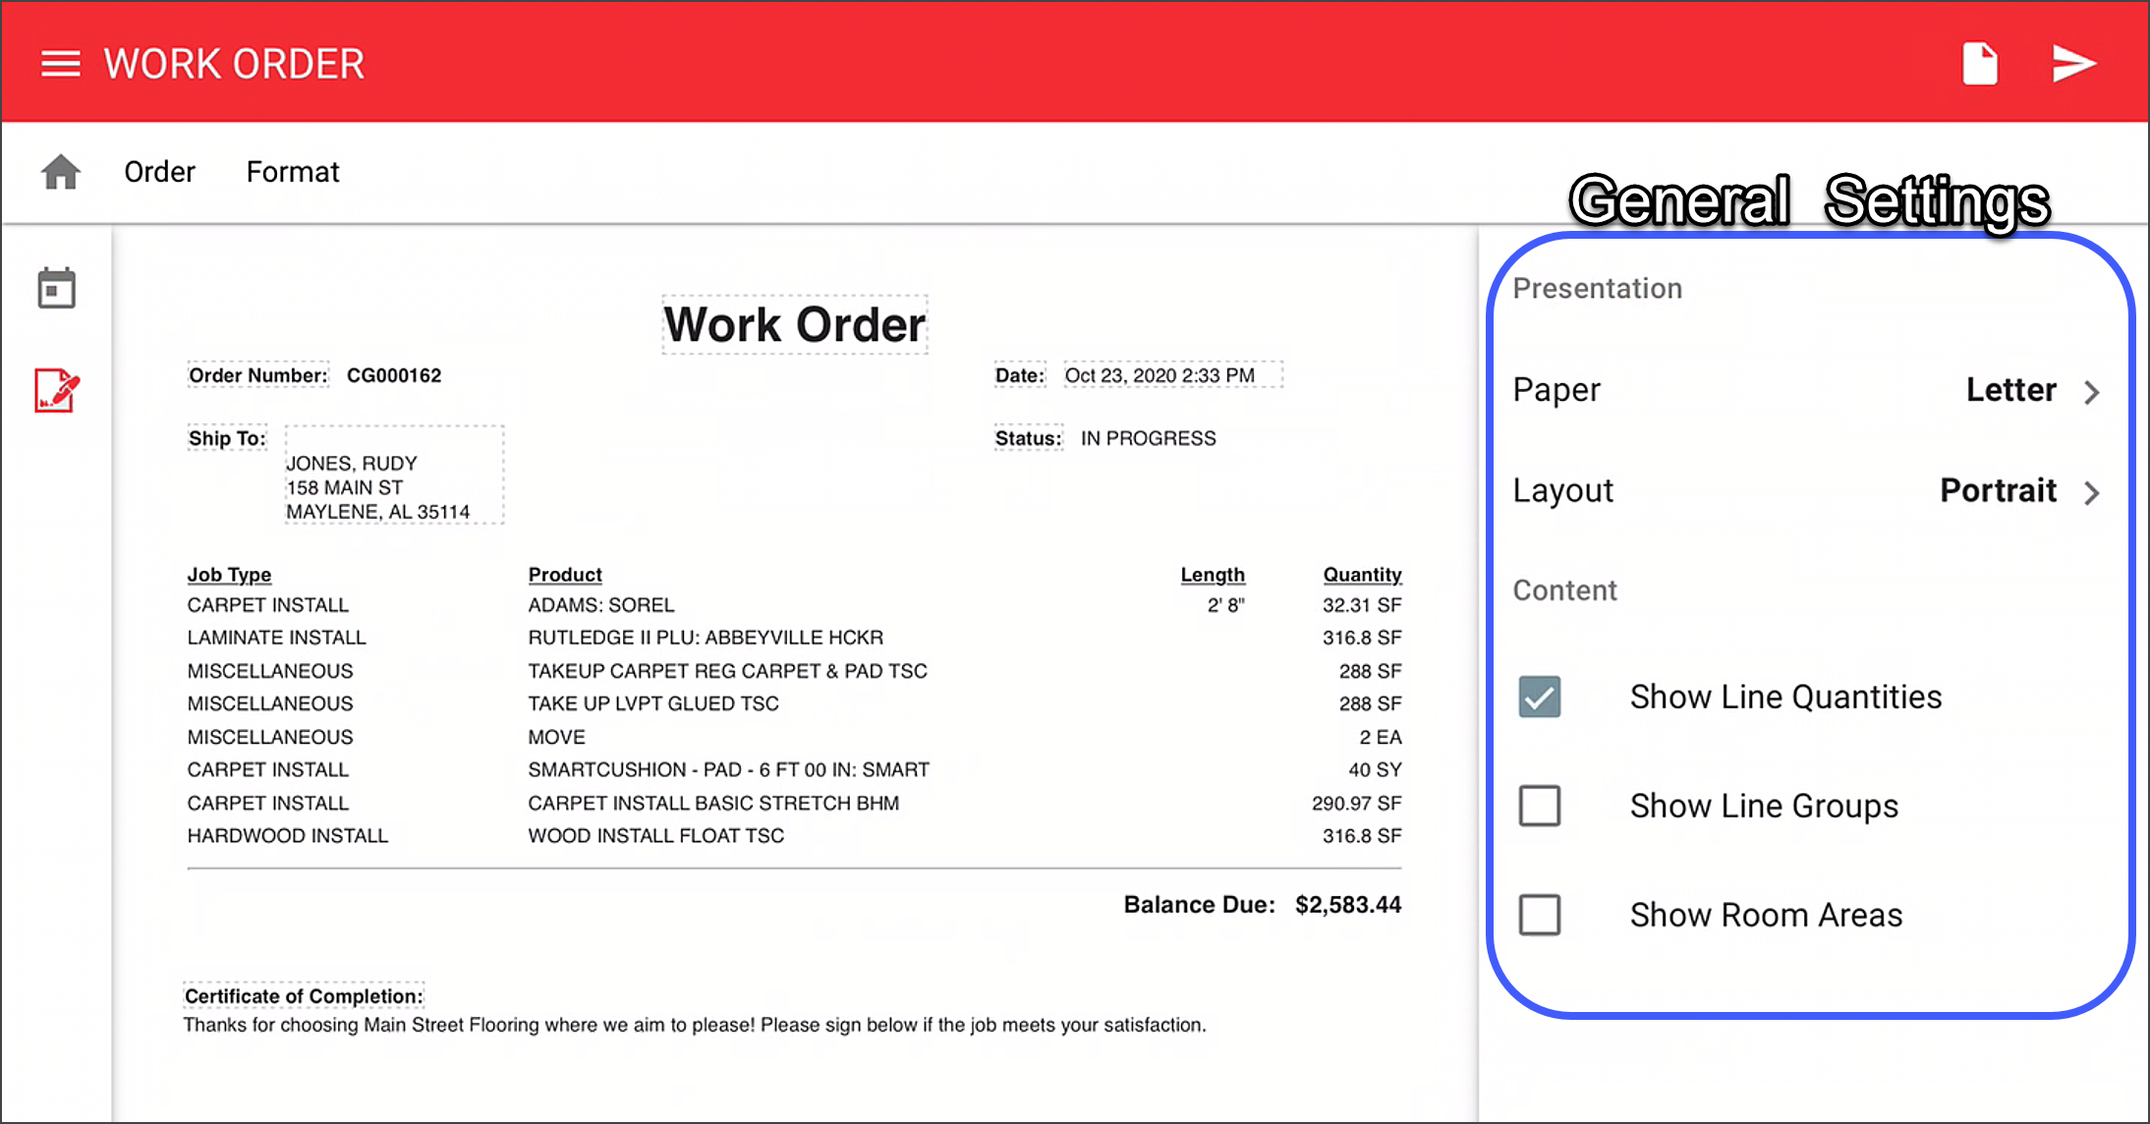Screen dimensions: 2150x1124
Task: Open the calendar/schedule icon in sidebar
Action: click(x=56, y=287)
